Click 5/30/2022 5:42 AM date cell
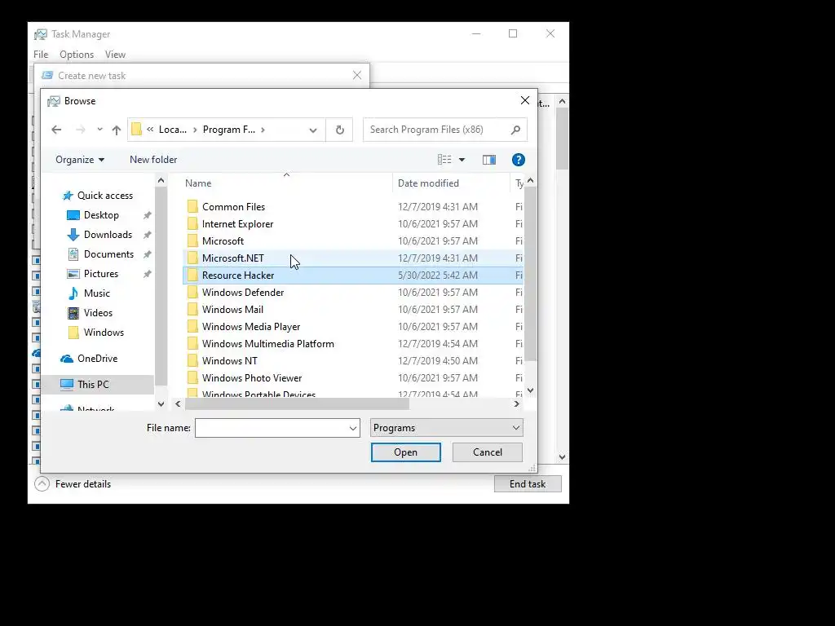The height and width of the screenshot is (626, 835). [438, 276]
